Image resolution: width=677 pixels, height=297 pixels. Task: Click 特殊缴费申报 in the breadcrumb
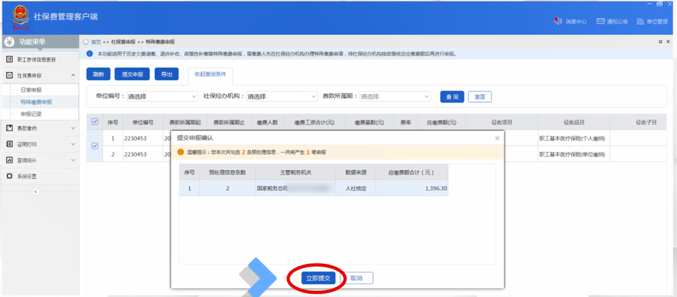click(160, 42)
